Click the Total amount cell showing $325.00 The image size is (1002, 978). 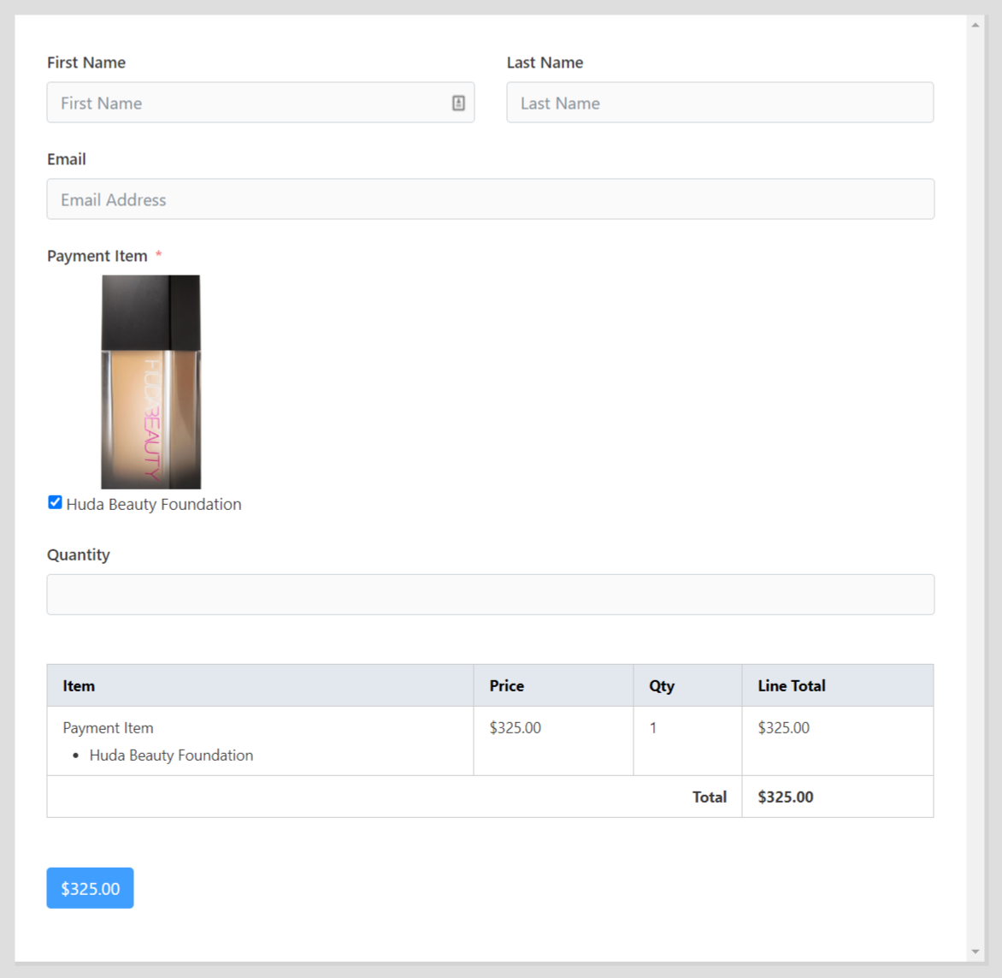tap(785, 797)
